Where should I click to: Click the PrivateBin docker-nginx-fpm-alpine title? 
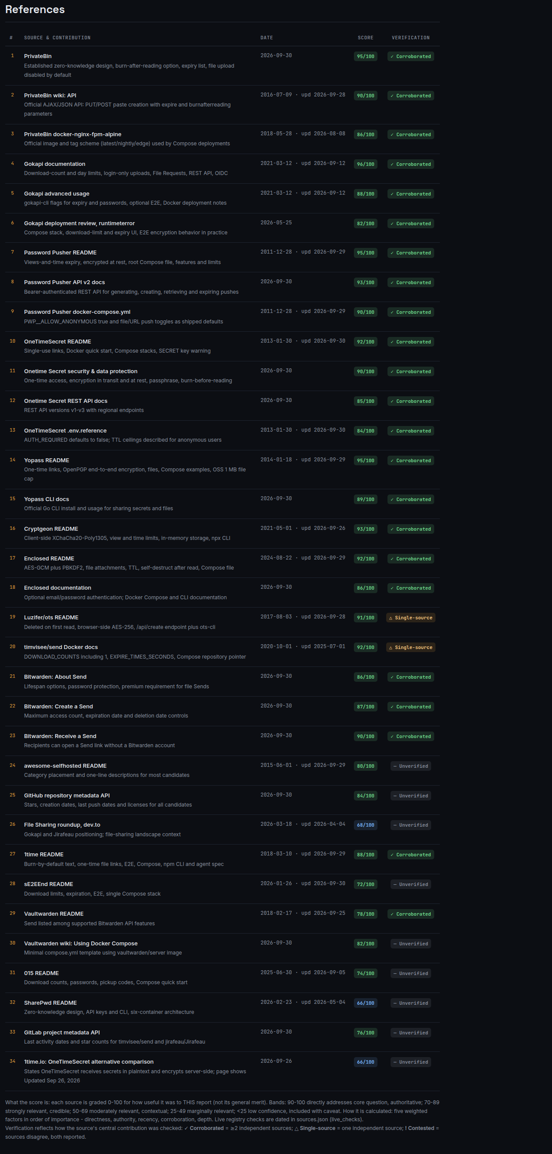coord(72,134)
